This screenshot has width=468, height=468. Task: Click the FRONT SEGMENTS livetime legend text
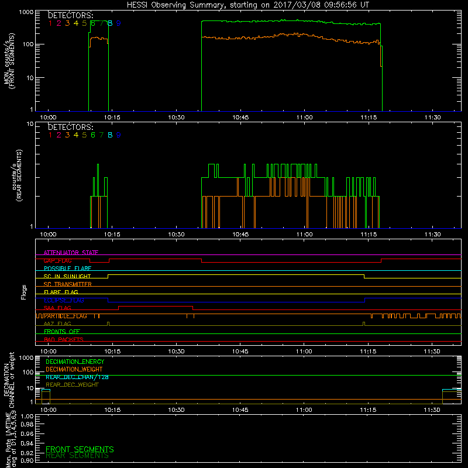80,449
